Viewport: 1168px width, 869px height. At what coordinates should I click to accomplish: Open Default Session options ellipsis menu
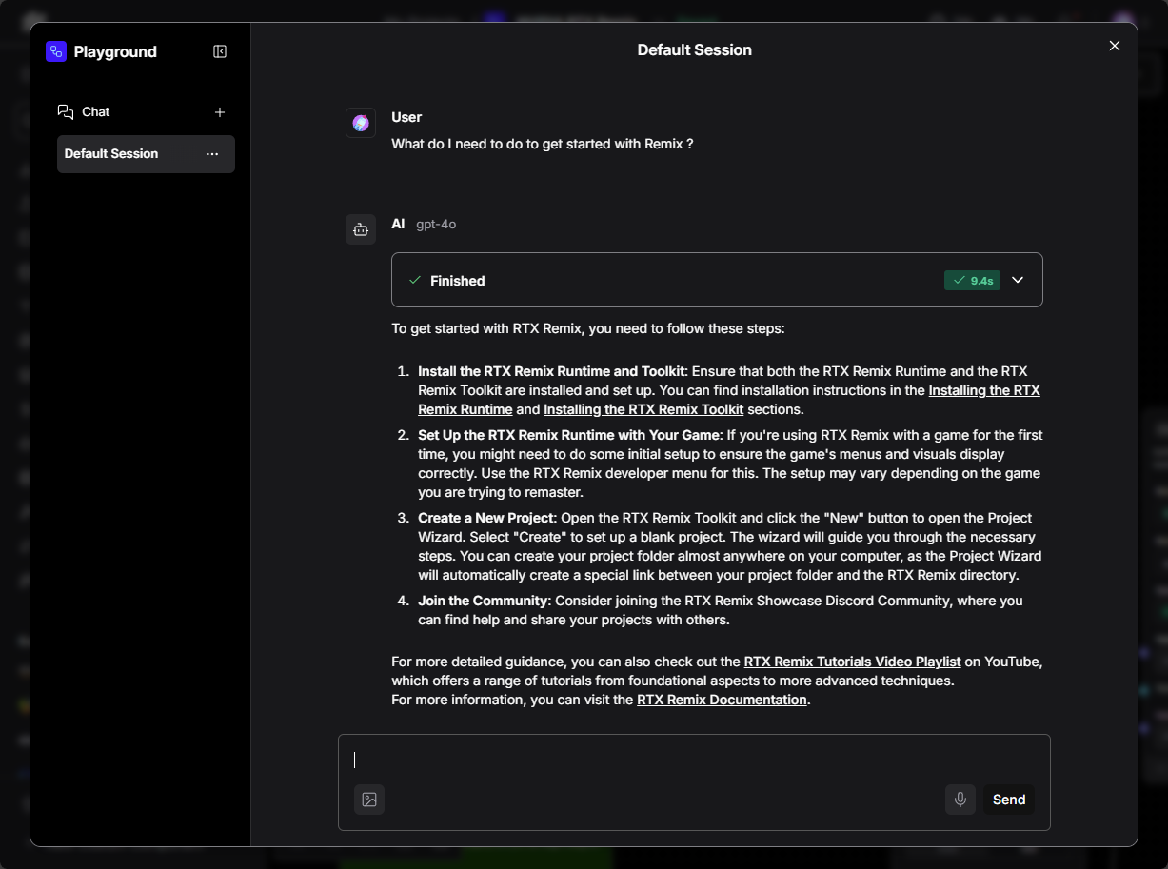point(212,154)
